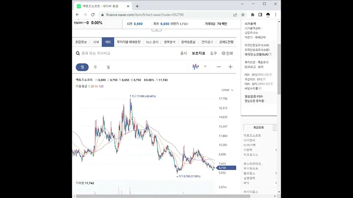Click the printer 인쇄 button
The height and width of the screenshot is (198, 353).
pos(227,53)
